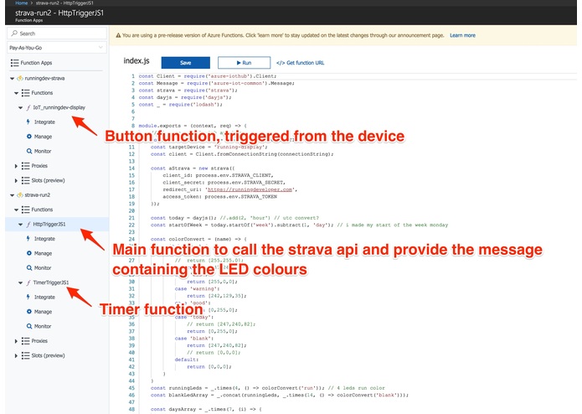Select IoT_runningdev-display function
This screenshot has height=414, width=582.
59,107
